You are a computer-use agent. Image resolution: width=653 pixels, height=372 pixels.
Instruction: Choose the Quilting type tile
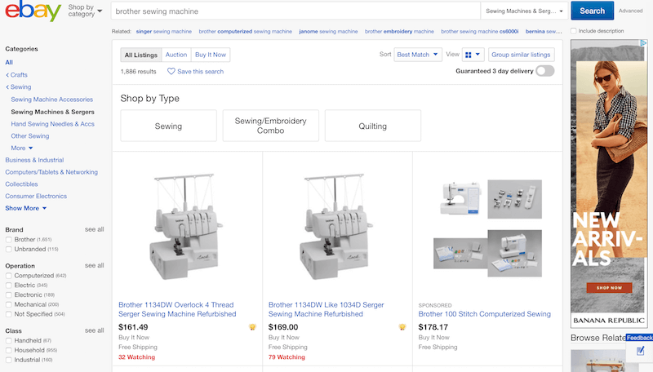point(373,126)
